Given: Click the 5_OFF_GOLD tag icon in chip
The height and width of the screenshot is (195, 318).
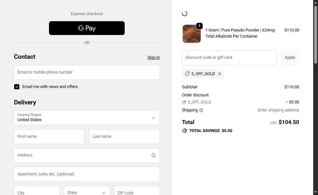Looking at the screenshot, I should tap(187, 74).
